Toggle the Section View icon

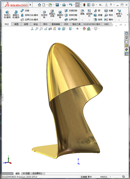50,29
